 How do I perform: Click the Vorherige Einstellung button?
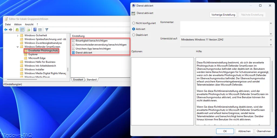223,15
